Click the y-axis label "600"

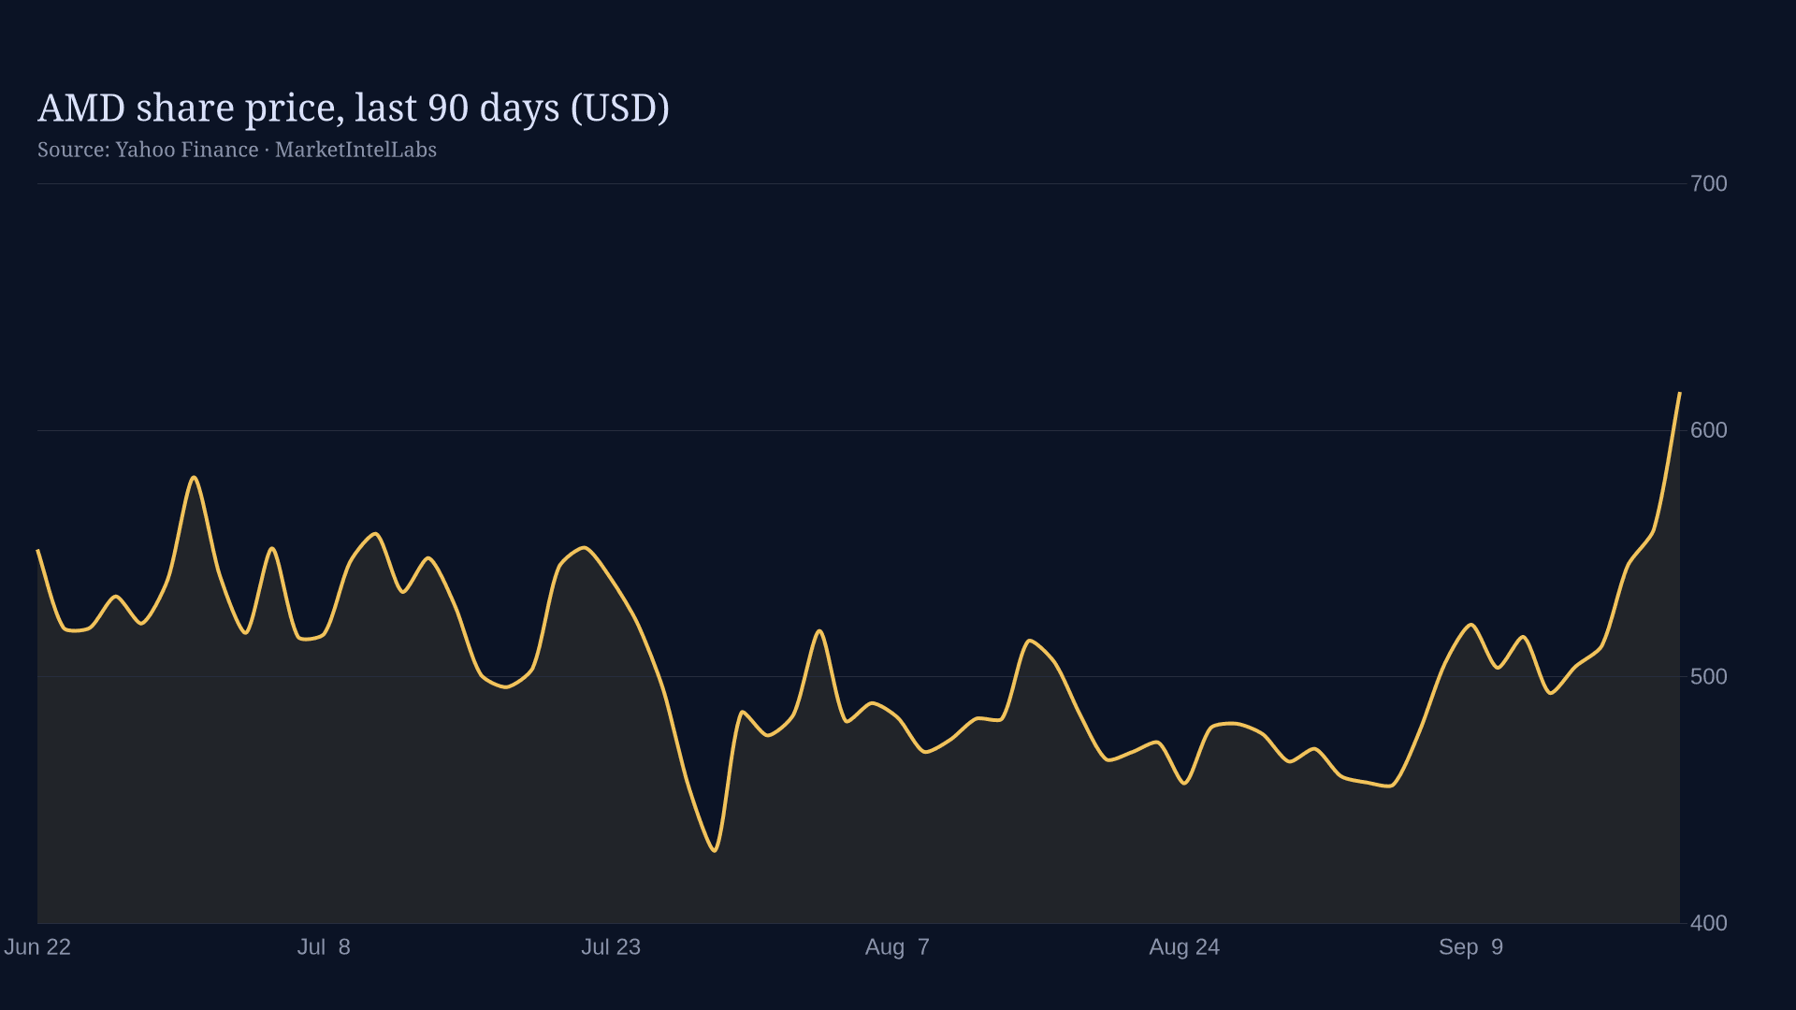coord(1709,430)
